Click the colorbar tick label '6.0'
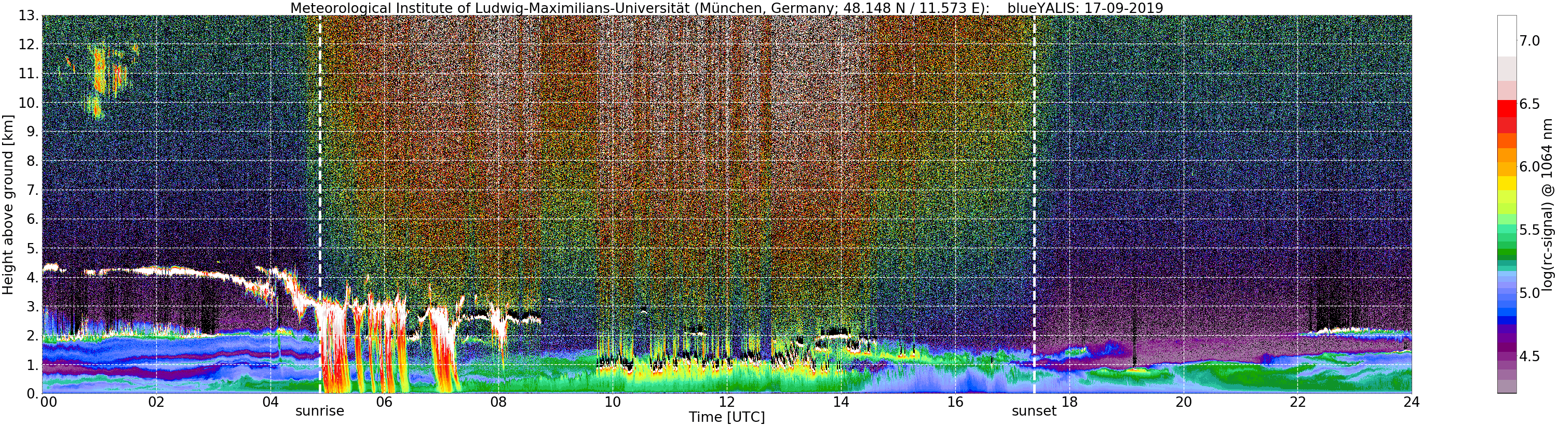 tap(1529, 167)
